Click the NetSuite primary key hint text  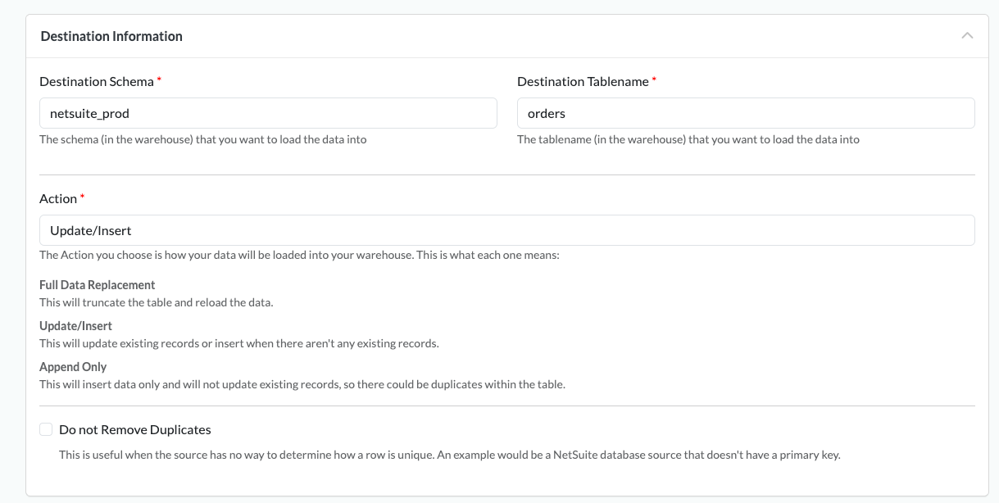click(449, 455)
